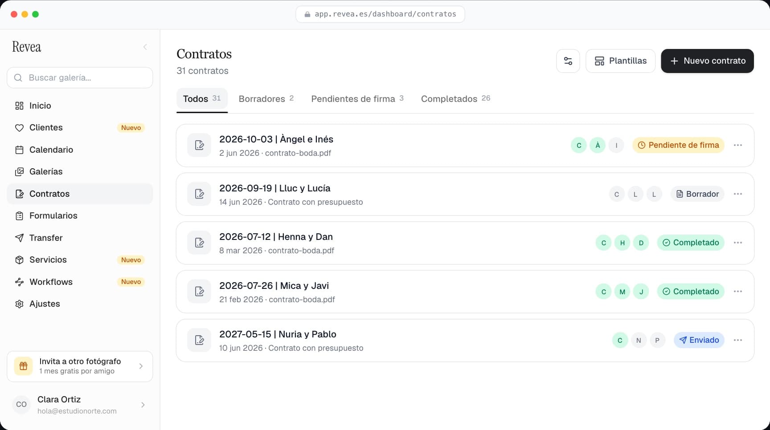Screen dimensions: 770x430
Task: Open more options for Henna y Dan contract
Action: pyautogui.click(x=738, y=243)
